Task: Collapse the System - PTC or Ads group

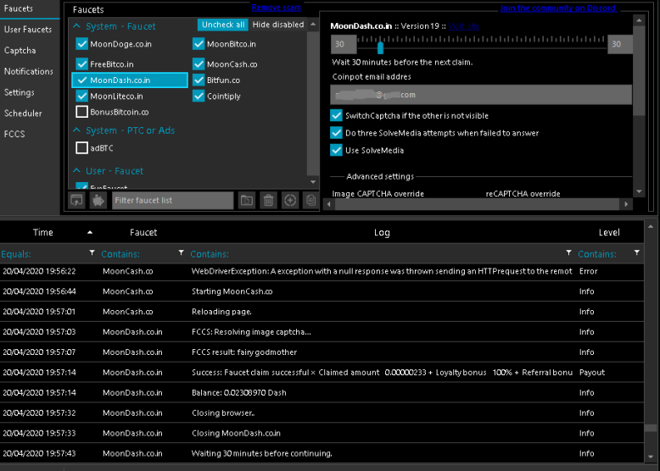Action: click(77, 130)
